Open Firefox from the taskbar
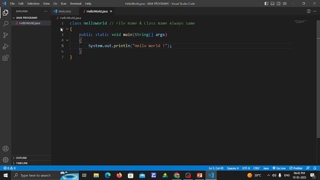320x180 pixels. [119, 175]
